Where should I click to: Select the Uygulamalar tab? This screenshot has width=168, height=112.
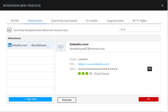(115, 21)
